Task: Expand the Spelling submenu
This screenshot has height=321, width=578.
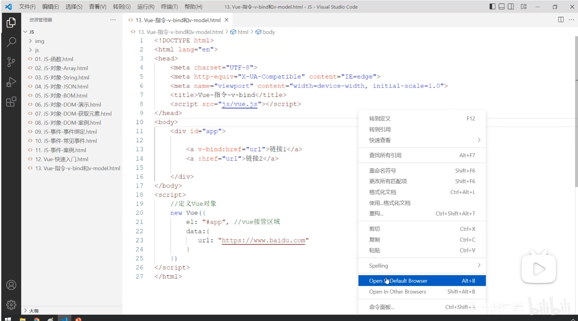Action: [x=422, y=266]
